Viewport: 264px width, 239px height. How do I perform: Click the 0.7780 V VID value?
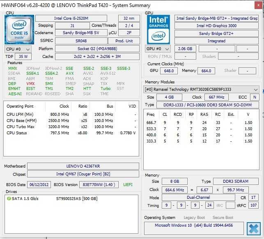(128, 133)
